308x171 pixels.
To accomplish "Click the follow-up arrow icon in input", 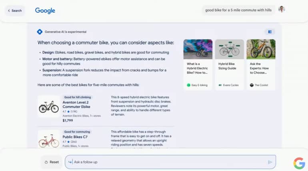I will coord(70,162).
